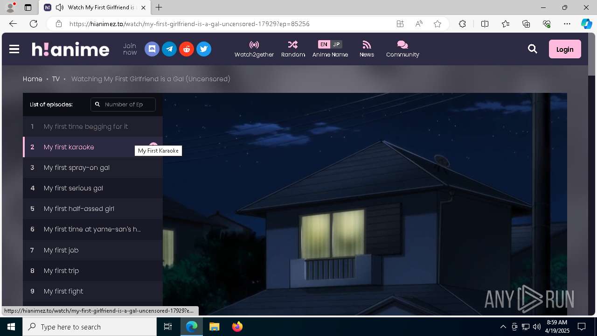Click the video player area
Image resolution: width=597 pixels, height=336 pixels.
[x=365, y=204]
